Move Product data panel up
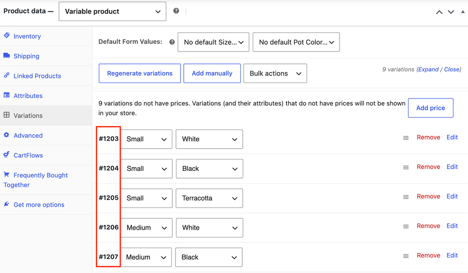Image resolution: width=468 pixels, height=273 pixels. coord(439,12)
